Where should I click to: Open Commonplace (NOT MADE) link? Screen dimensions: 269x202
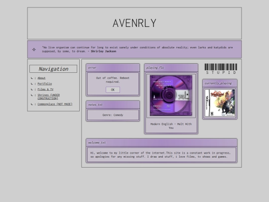(x=55, y=104)
